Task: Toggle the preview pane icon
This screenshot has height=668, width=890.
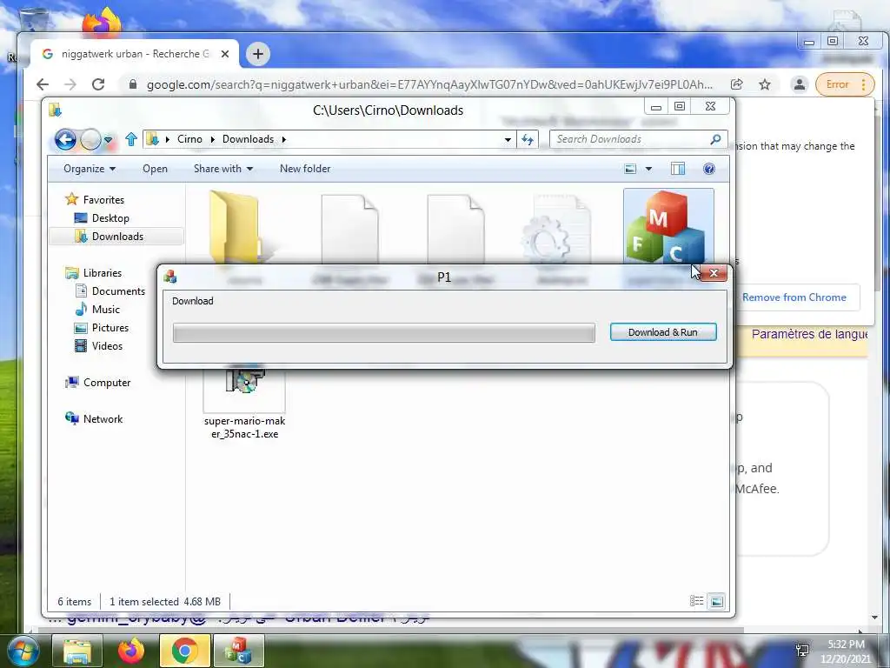Action: [678, 169]
